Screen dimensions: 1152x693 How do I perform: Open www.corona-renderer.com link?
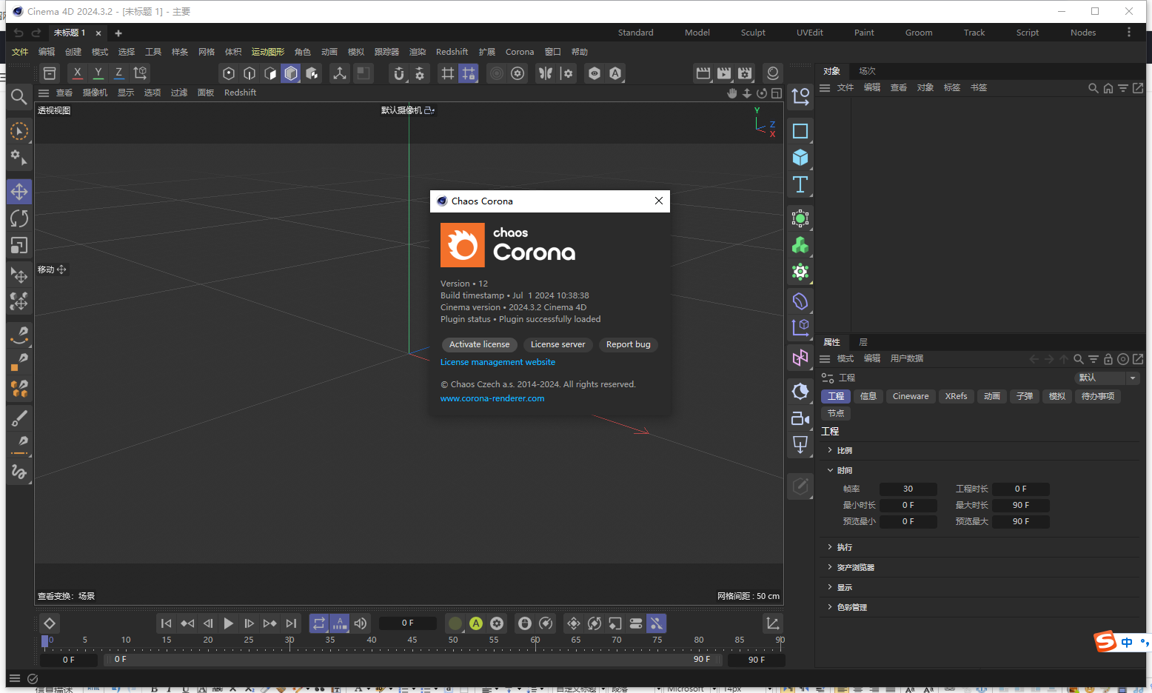point(492,398)
